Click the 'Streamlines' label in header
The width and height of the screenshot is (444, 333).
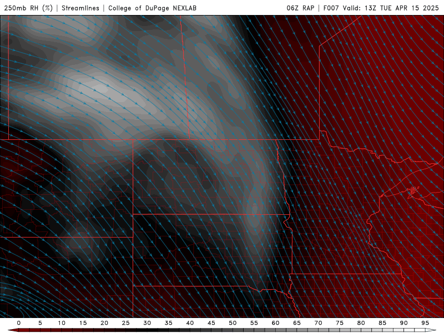[x=80, y=8]
